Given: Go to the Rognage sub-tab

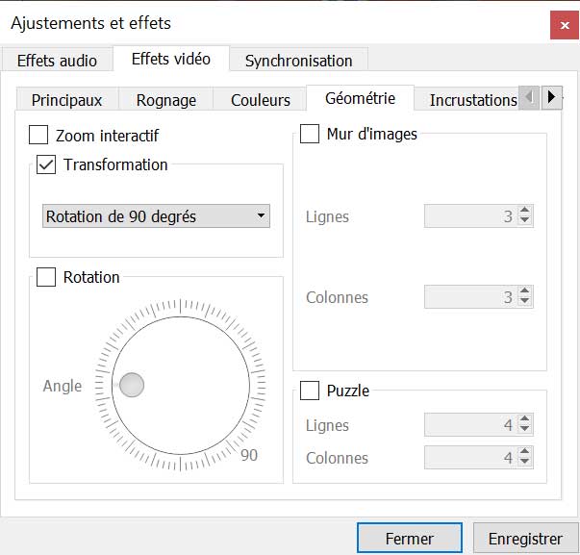Looking at the screenshot, I should 166,100.
